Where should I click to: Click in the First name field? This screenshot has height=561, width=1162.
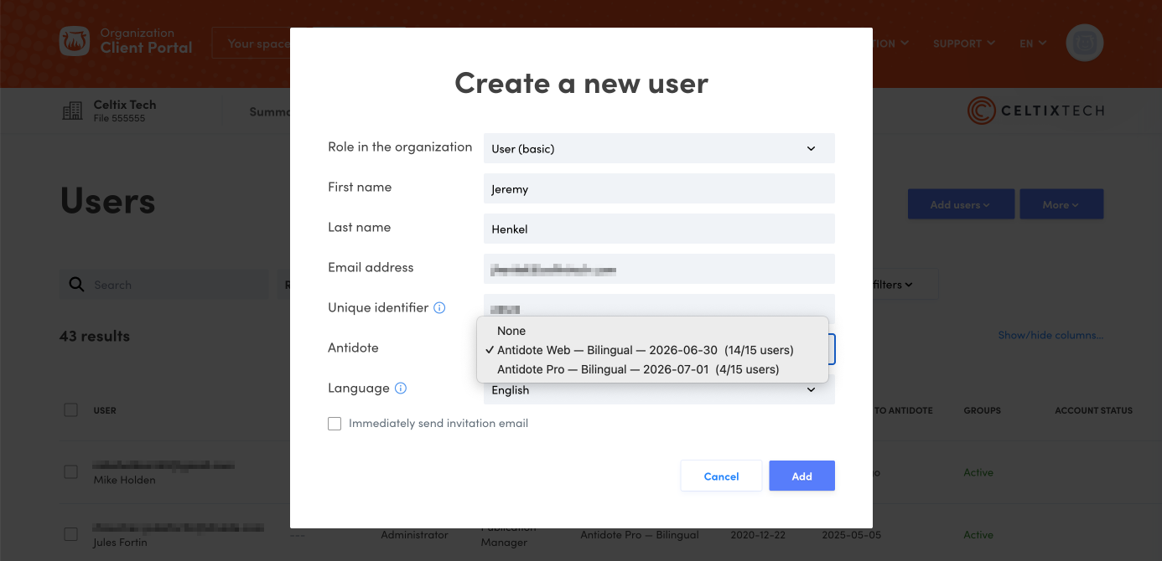tap(659, 189)
